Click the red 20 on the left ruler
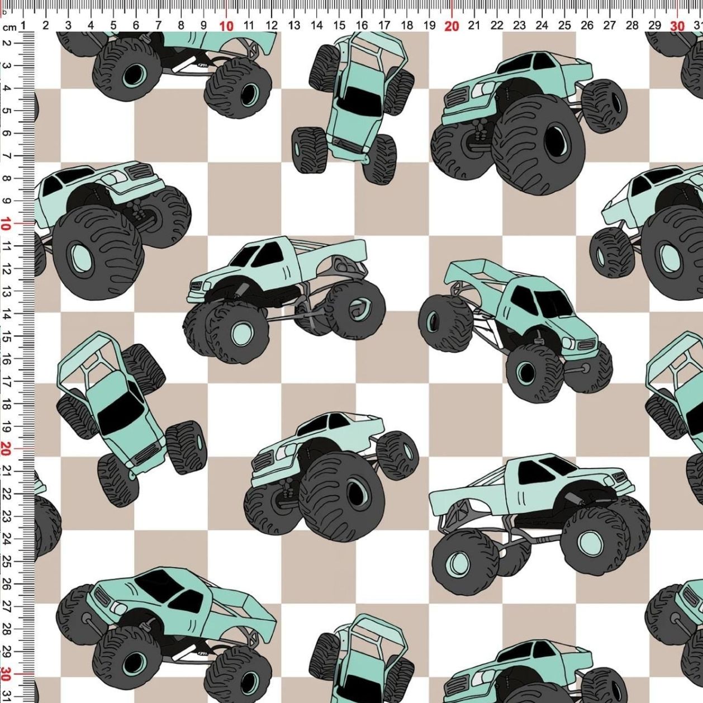 click(6, 449)
